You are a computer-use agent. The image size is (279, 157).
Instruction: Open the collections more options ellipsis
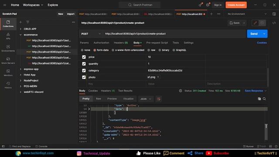tap(73, 22)
